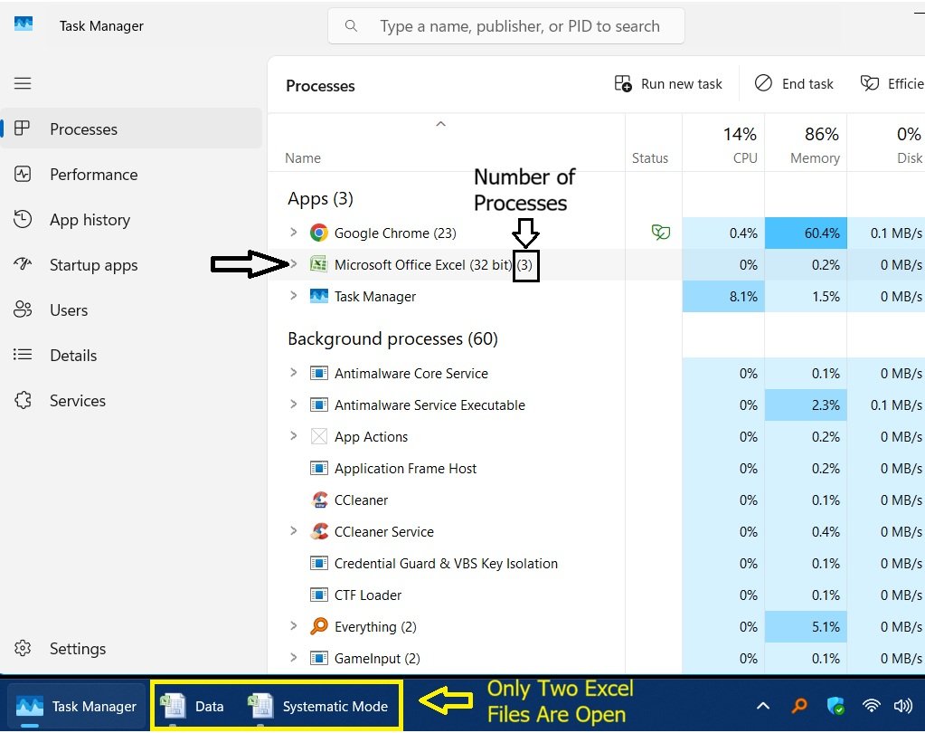Viewport: 925px width, 733px height.
Task: Click the Google Chrome process icon
Action: coord(318,233)
